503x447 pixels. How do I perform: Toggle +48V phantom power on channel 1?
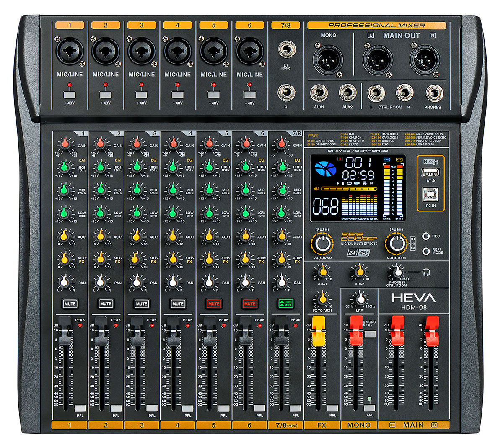(70, 95)
